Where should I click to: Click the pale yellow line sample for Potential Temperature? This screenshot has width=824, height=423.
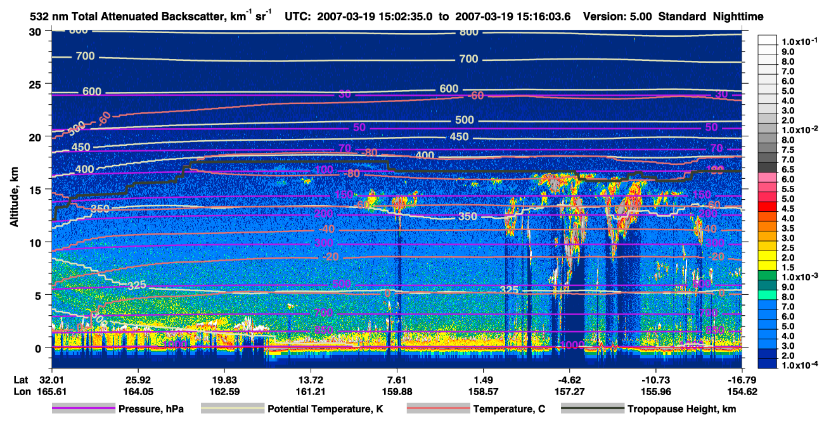[232, 409]
